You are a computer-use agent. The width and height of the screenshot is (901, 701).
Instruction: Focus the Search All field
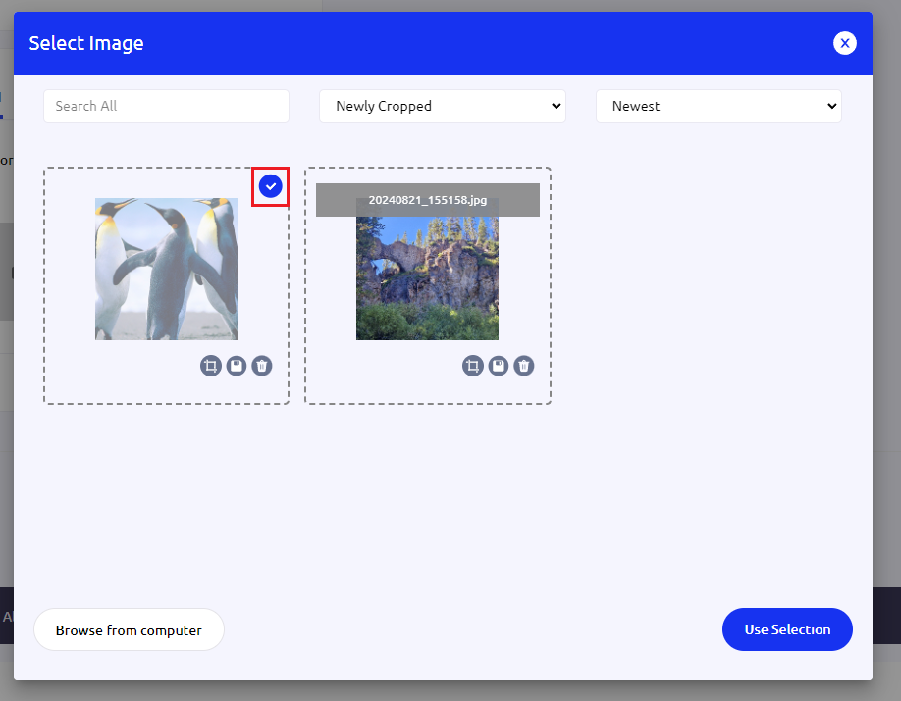[166, 106]
